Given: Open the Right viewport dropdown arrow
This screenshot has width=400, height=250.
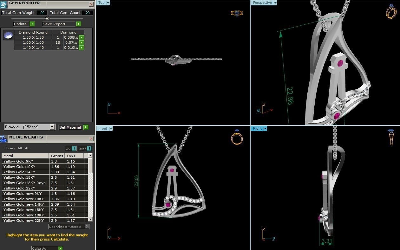Looking at the screenshot, I should [x=265, y=128].
